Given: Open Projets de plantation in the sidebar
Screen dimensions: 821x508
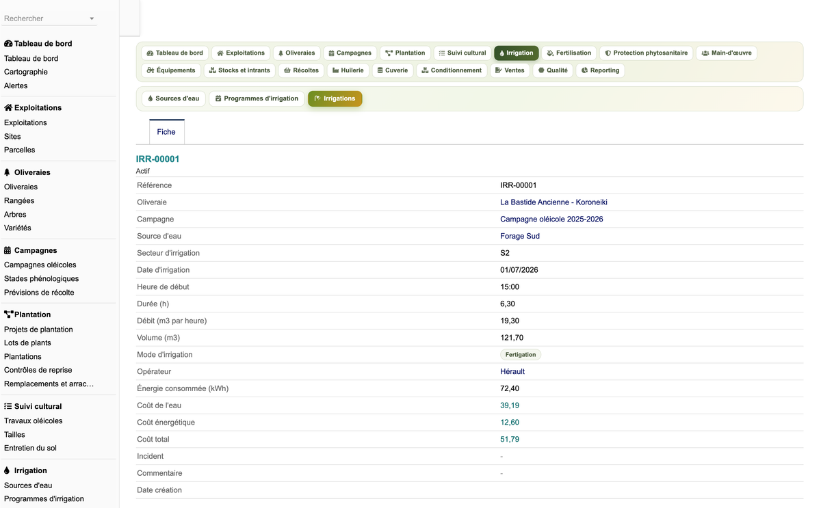Looking at the screenshot, I should (38, 329).
